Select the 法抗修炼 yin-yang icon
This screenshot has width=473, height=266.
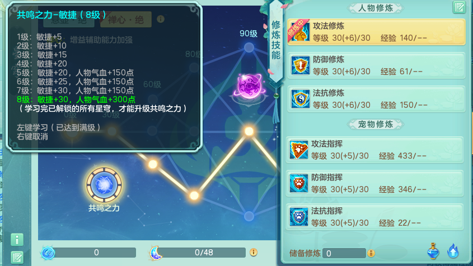coord(300,98)
